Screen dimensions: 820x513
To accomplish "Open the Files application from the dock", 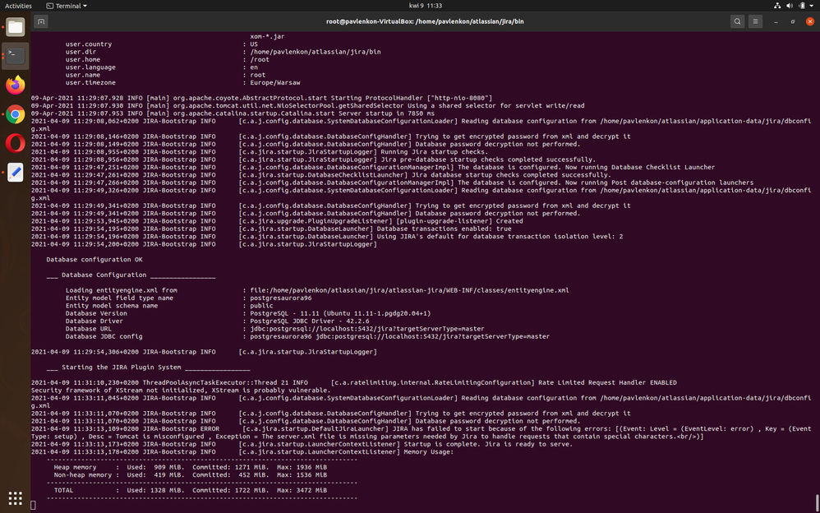I will (x=15, y=26).
